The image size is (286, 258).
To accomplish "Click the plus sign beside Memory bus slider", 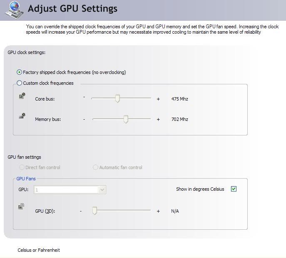I will 158,119.
